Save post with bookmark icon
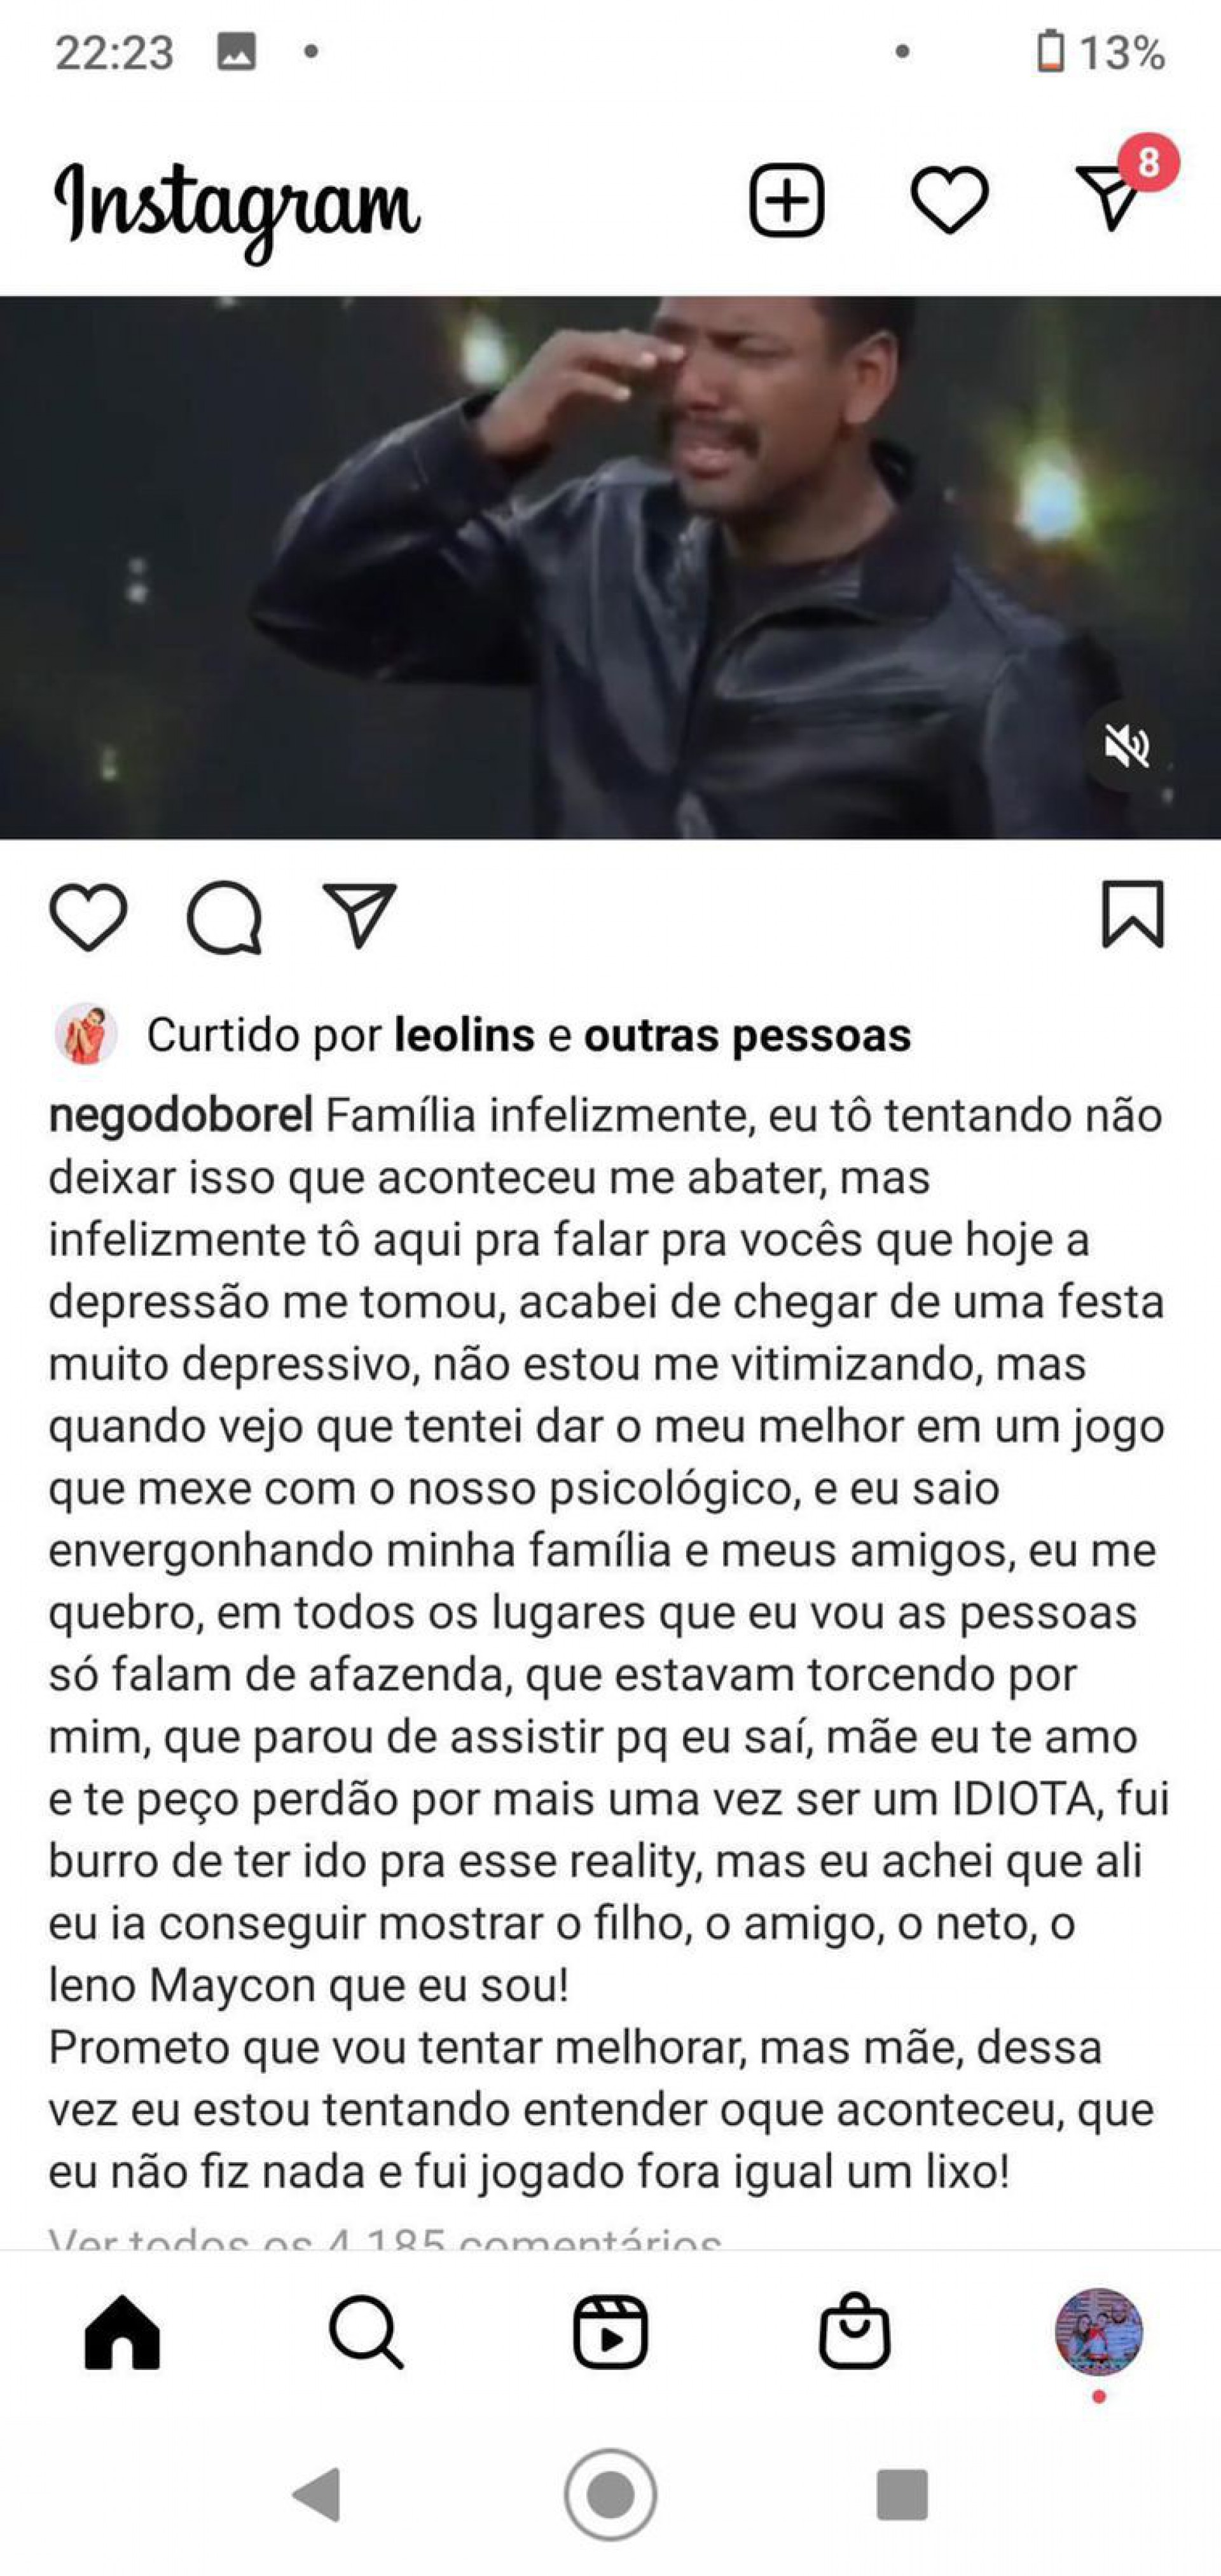This screenshot has height=2576, width=1221. click(x=1133, y=914)
